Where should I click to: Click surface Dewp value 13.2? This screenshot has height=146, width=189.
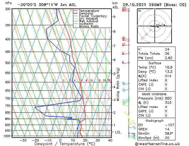coord(169,71)
